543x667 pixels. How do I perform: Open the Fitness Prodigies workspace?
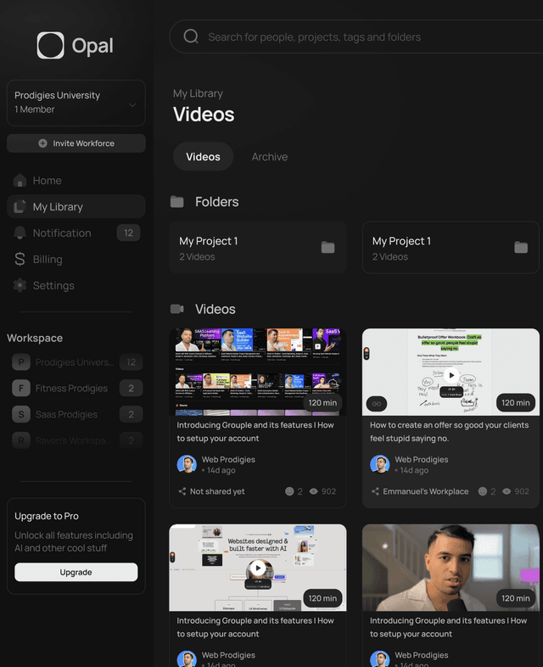77,388
